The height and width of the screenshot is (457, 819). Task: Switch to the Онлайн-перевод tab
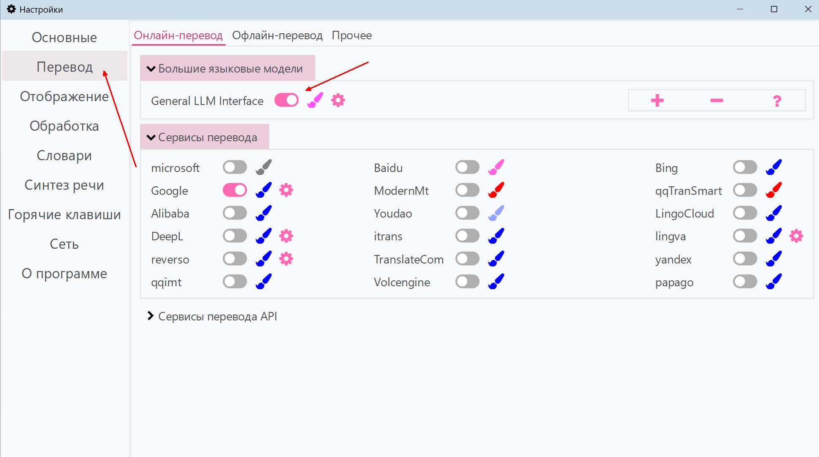(x=178, y=35)
